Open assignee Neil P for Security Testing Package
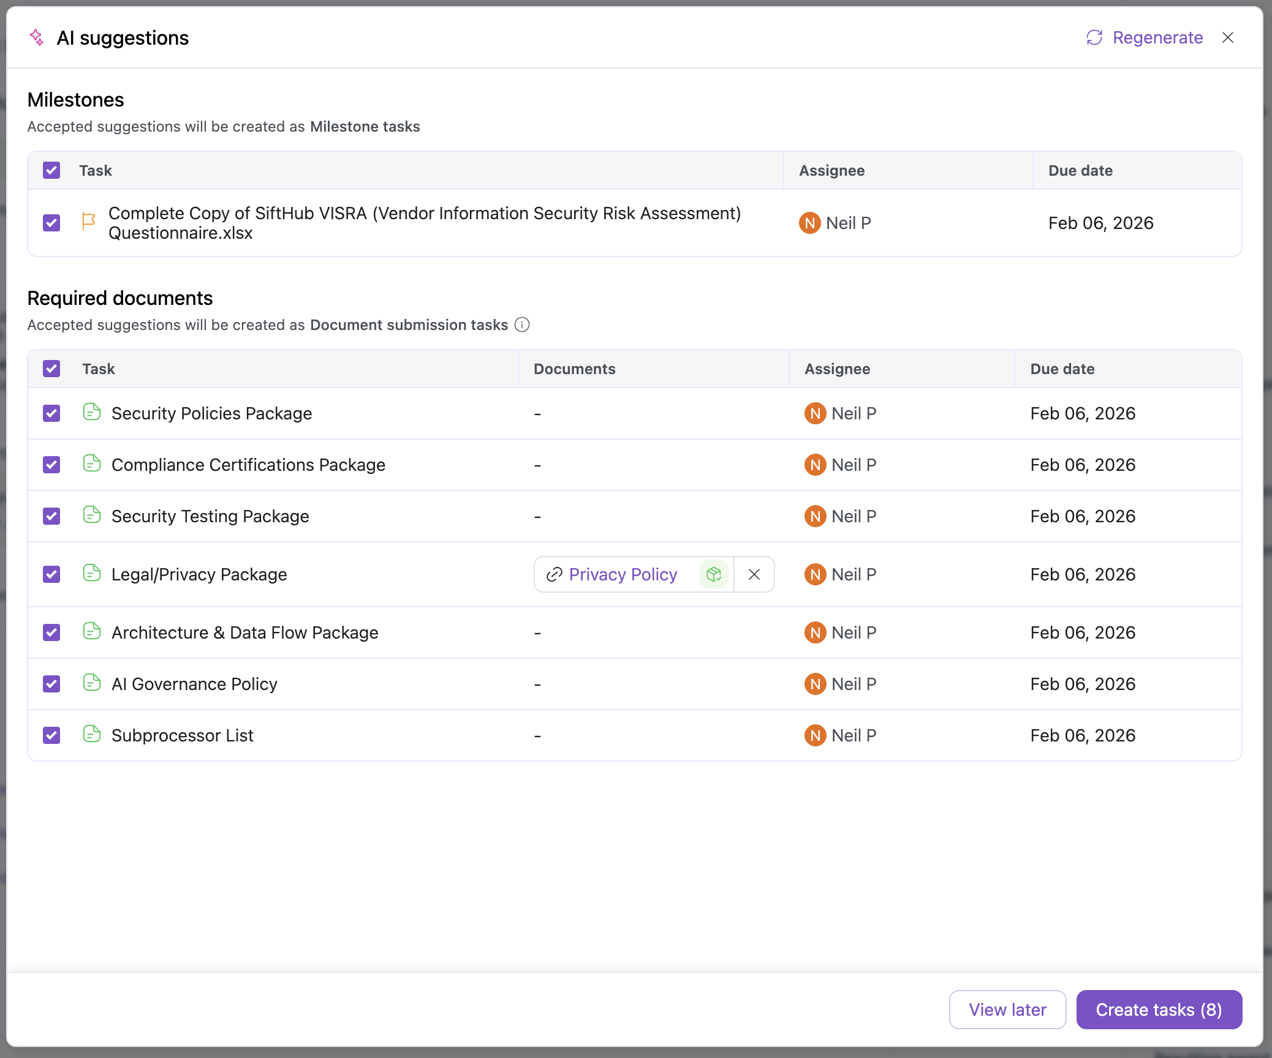The width and height of the screenshot is (1272, 1058). pyautogui.click(x=841, y=516)
